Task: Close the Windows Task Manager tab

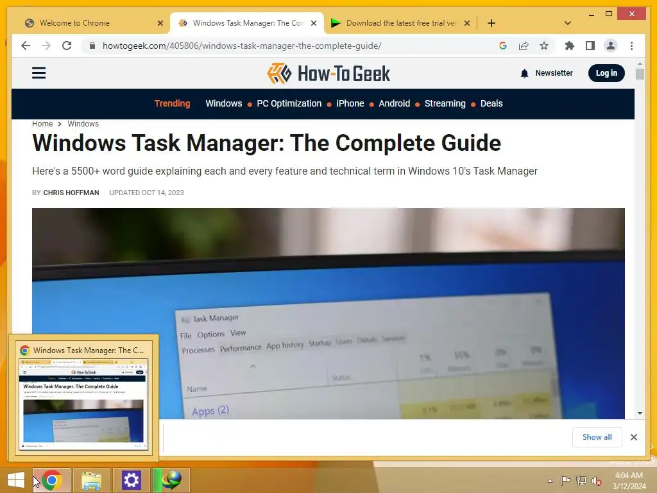Action: click(313, 23)
